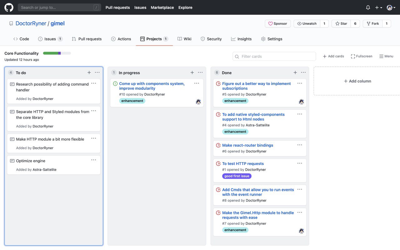Expand the plus create-new menu
This screenshot has height=250, width=400.
pos(378,7)
